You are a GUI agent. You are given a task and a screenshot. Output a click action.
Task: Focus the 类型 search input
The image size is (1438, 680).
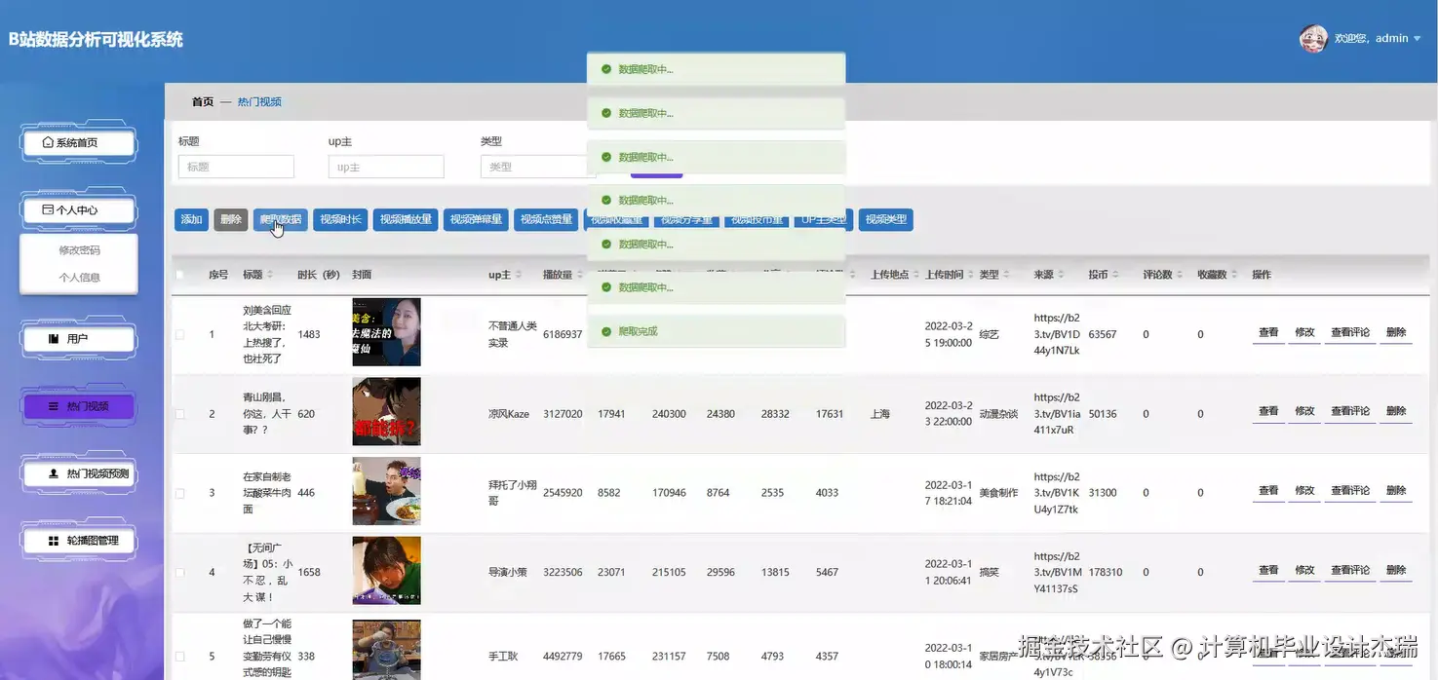point(538,167)
